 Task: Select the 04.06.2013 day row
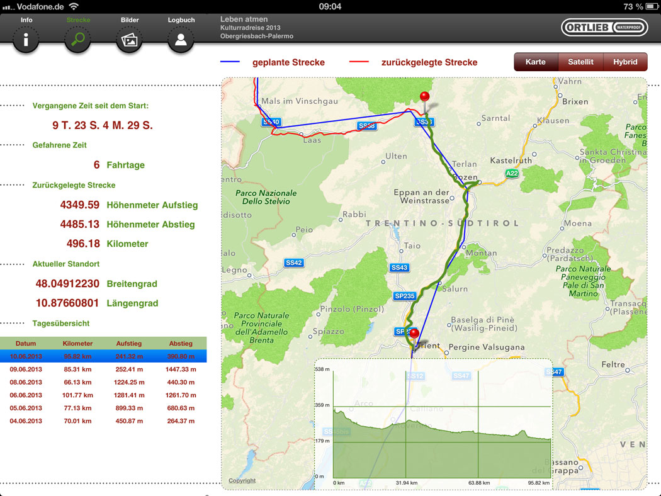pyautogui.click(x=103, y=420)
